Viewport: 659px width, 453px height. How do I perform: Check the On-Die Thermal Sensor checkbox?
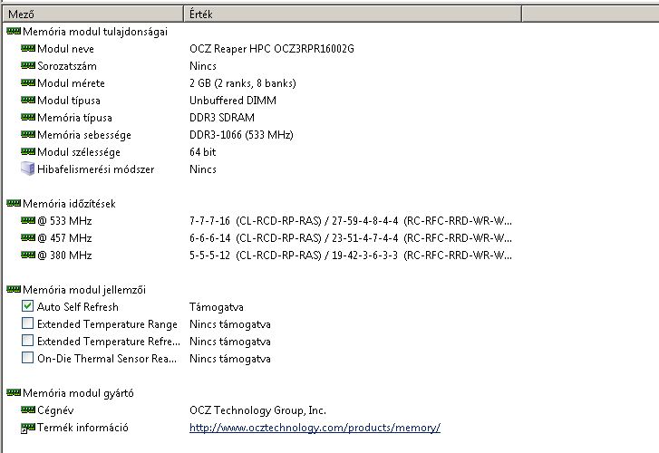pyautogui.click(x=27, y=358)
